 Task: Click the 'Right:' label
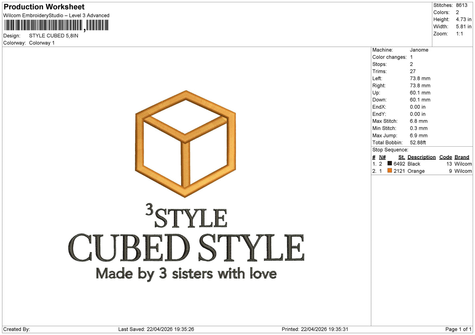point(379,86)
